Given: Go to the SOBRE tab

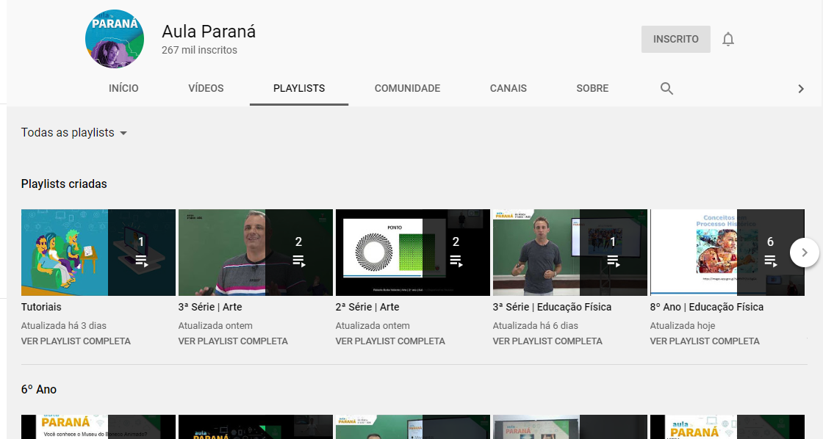Looking at the screenshot, I should 592,89.
